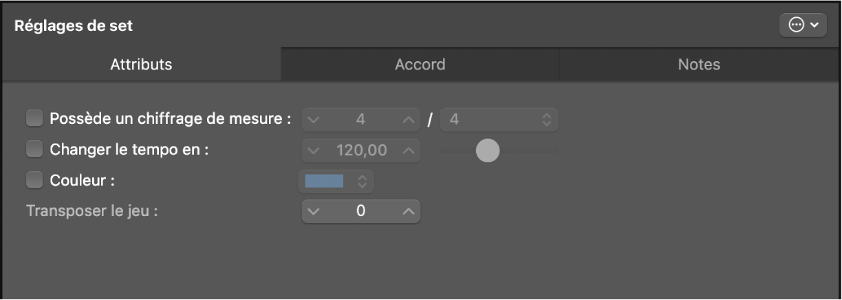Decrease the time signature numerator value
Image resolution: width=842 pixels, height=300 pixels.
pyautogui.click(x=314, y=120)
